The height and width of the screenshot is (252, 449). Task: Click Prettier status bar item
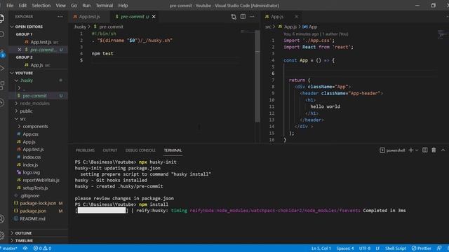(x=421, y=248)
